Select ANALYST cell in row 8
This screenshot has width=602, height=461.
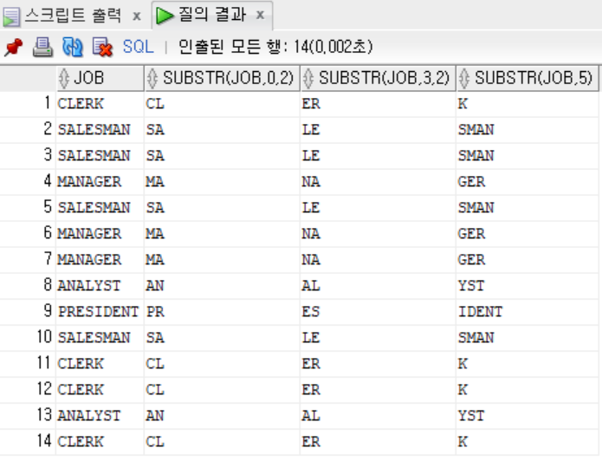tap(100, 286)
